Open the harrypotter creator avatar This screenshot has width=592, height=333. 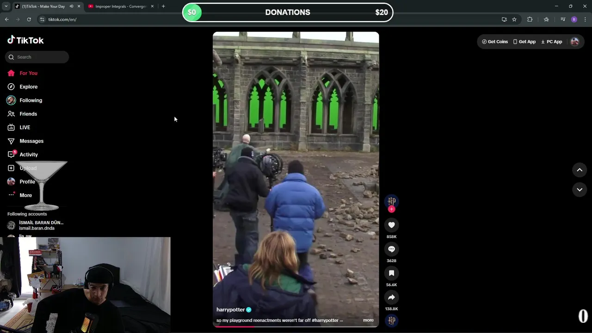(391, 201)
